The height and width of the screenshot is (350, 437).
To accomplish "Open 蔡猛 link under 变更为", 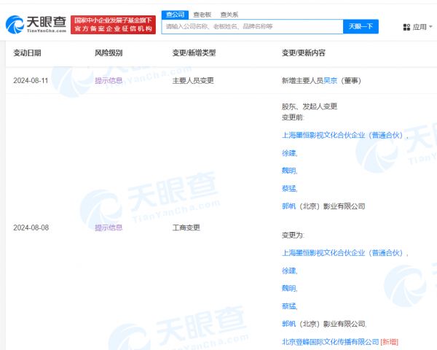I will coord(288,306).
